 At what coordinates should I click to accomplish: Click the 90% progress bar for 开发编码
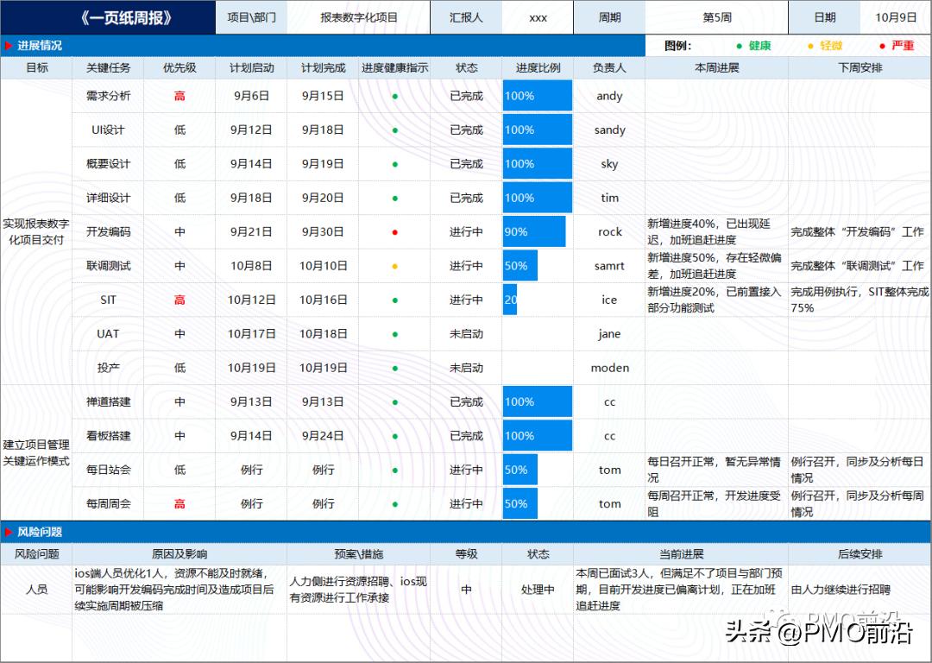point(533,231)
